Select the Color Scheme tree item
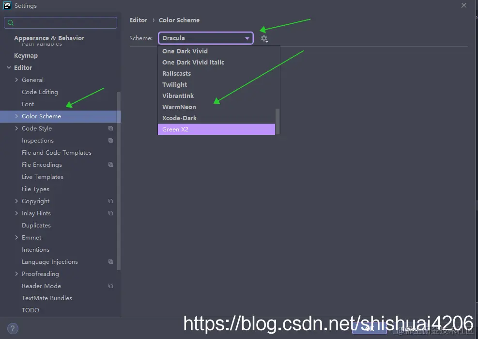The width and height of the screenshot is (478, 339). pos(61,116)
